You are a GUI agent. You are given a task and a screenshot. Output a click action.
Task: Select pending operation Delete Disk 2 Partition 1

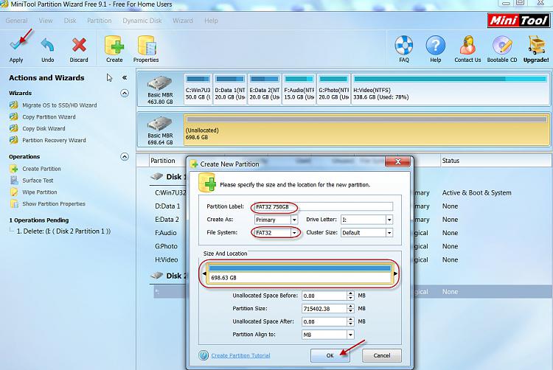pyautogui.click(x=63, y=231)
